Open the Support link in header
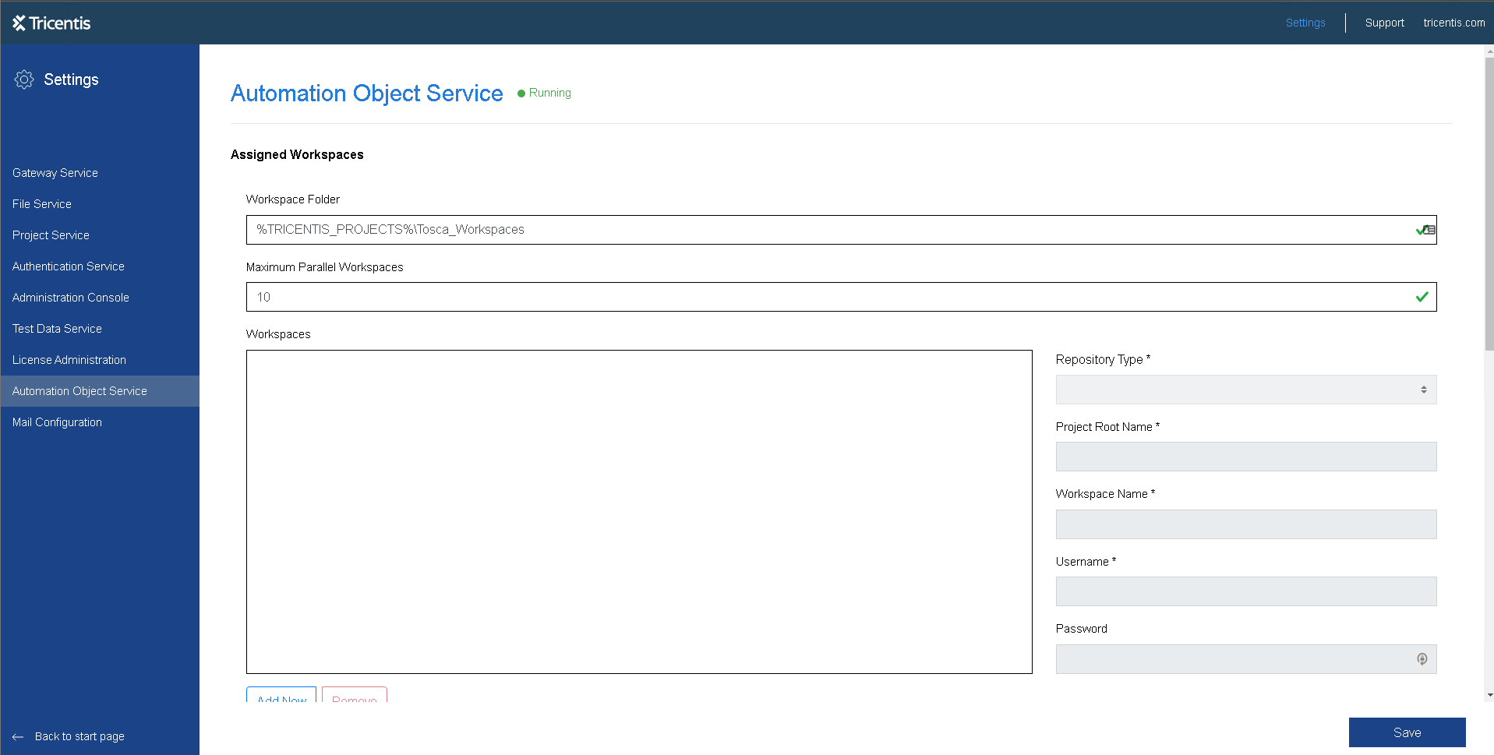The image size is (1494, 755). [1384, 23]
